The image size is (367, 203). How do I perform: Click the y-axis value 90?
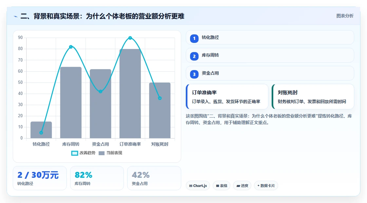pos(20,38)
